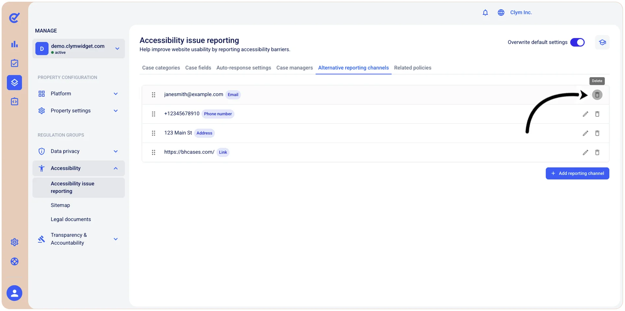Expand Data privacy group

coord(79,151)
